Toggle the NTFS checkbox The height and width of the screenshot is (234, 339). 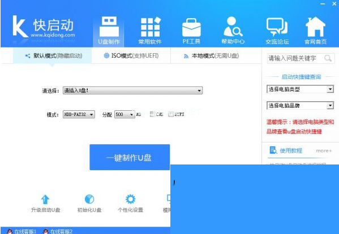pos(171,114)
